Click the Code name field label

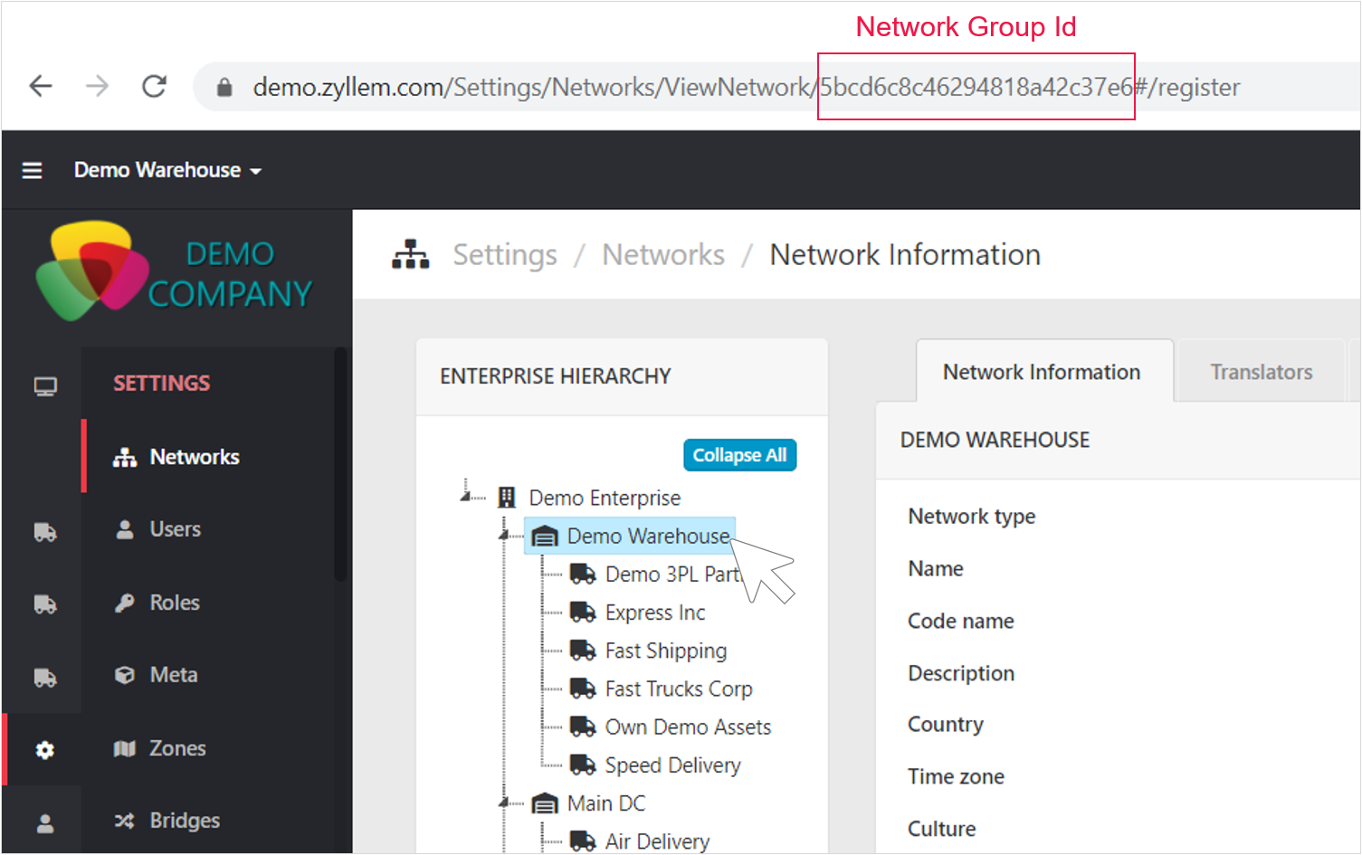click(x=961, y=622)
